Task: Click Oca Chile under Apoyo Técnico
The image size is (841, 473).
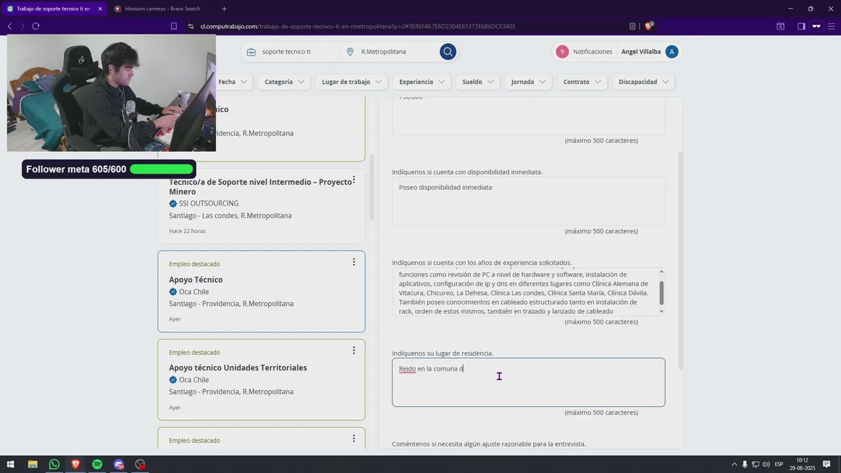Action: (194, 292)
